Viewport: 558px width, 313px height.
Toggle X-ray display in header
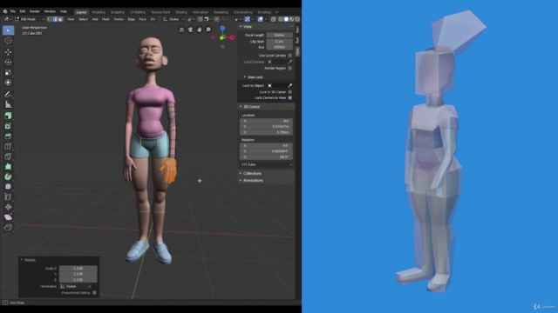tap(273, 19)
